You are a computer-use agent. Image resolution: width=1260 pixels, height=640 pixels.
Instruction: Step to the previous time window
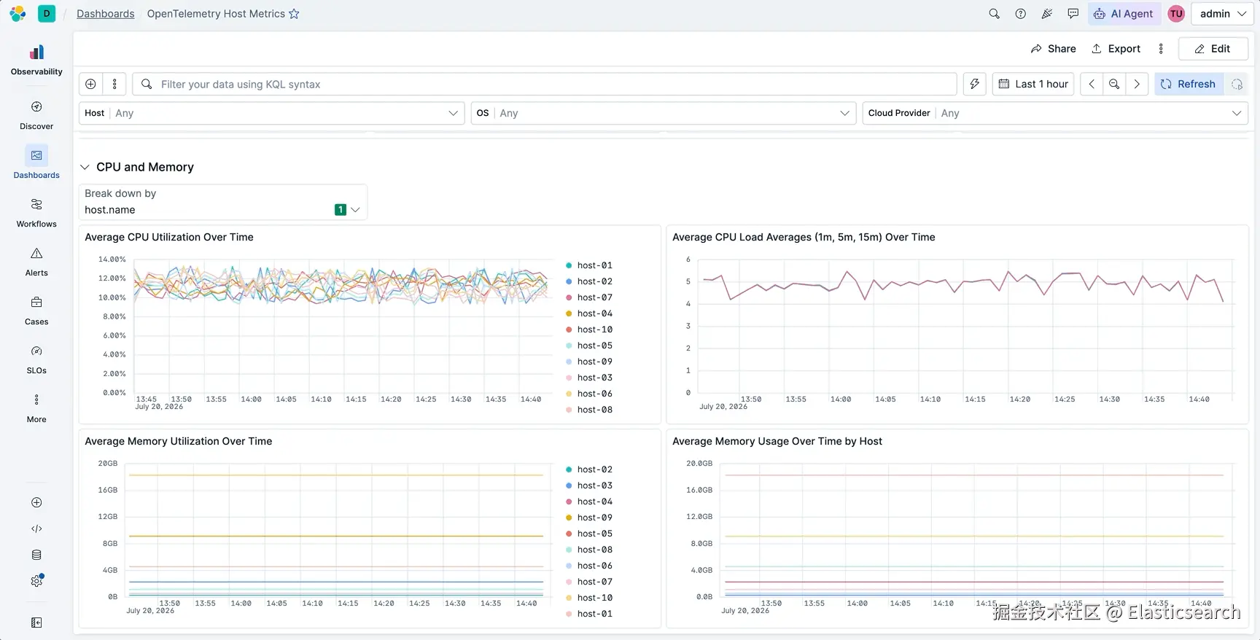click(x=1092, y=84)
